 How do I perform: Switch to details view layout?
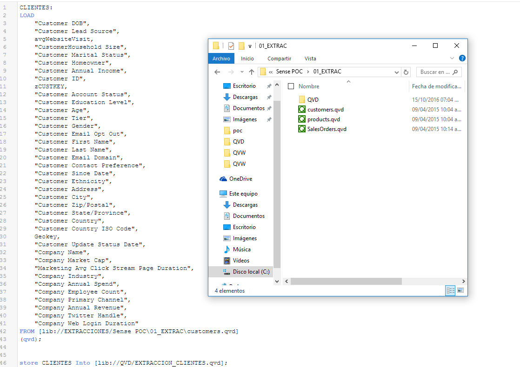[450, 290]
